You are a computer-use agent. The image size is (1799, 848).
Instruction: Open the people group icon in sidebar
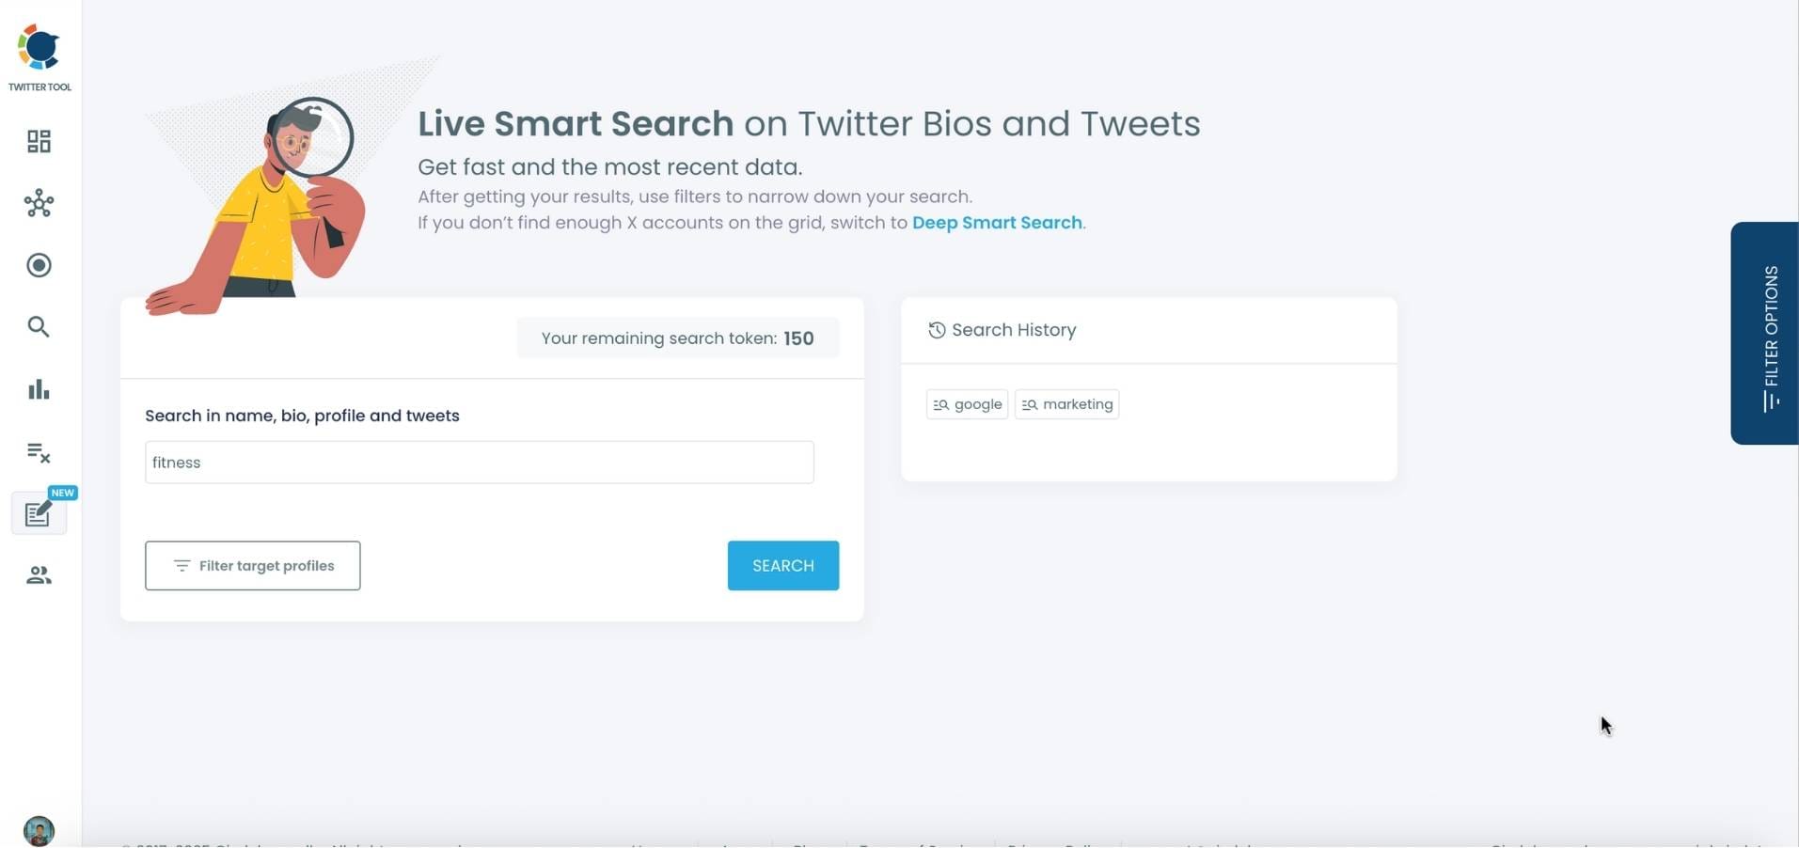point(39,575)
